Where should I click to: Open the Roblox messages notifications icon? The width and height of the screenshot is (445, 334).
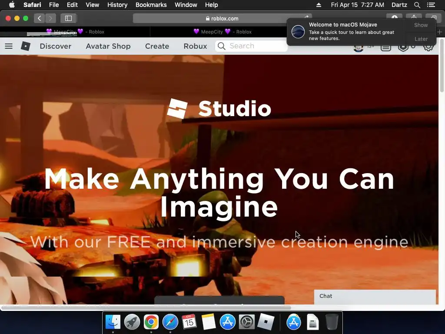(x=386, y=48)
